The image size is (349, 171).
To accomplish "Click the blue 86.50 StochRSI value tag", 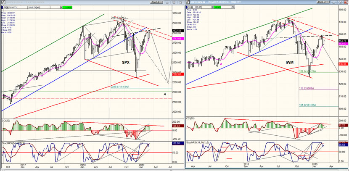I will tap(344, 145).
